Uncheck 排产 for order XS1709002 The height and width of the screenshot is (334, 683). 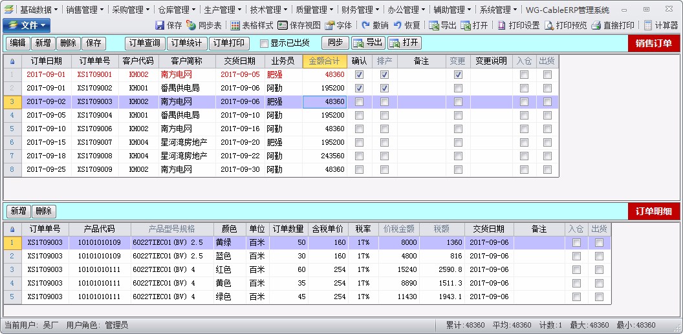(385, 89)
